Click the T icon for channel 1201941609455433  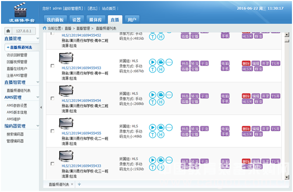pyautogui.click(x=152, y=167)
